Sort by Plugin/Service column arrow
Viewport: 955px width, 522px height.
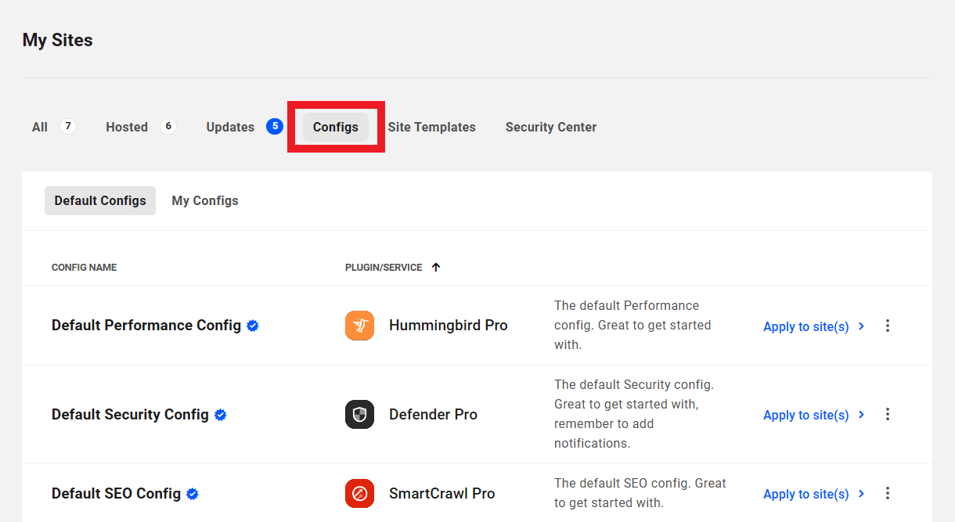coord(436,268)
